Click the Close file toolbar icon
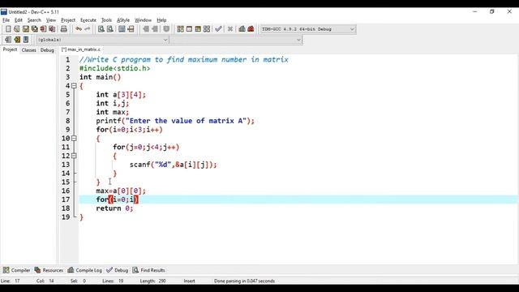519x292 pixels. point(43,29)
